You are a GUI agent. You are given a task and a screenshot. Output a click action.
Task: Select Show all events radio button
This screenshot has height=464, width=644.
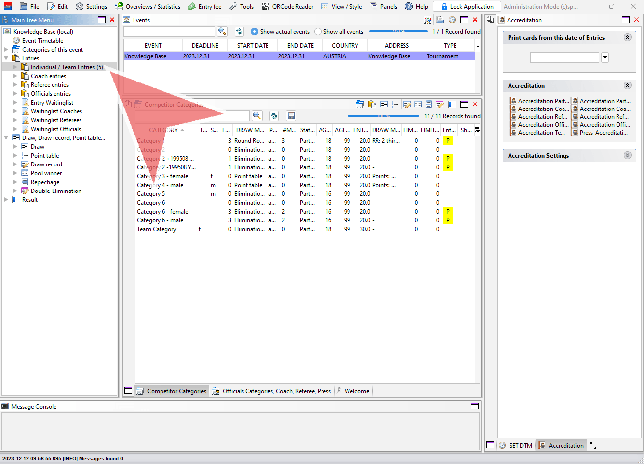coord(318,32)
